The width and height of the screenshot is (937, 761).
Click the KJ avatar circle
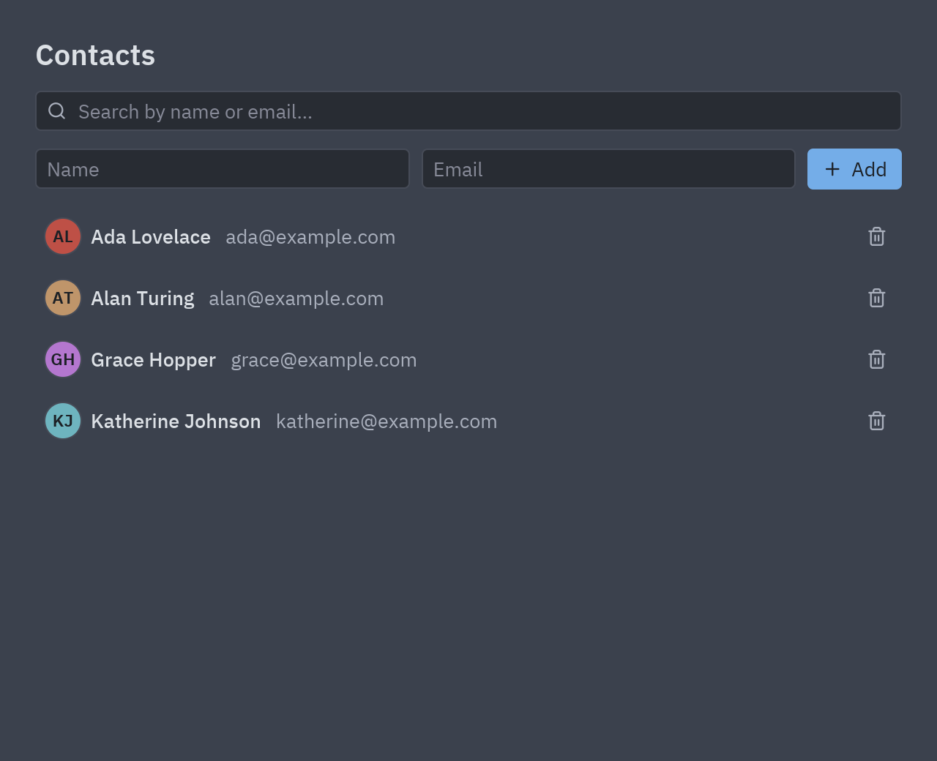click(63, 421)
